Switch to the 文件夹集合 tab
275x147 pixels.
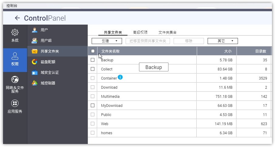tap(168, 32)
